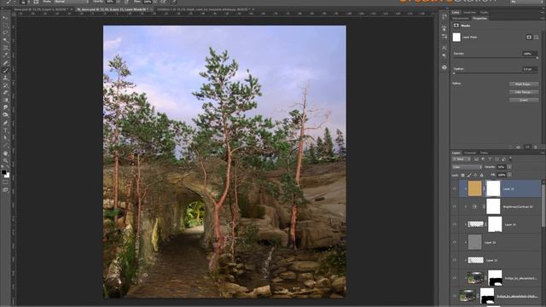Screen dimensions: 546x307
Task: Click the Density value field
Action: (x=529, y=54)
